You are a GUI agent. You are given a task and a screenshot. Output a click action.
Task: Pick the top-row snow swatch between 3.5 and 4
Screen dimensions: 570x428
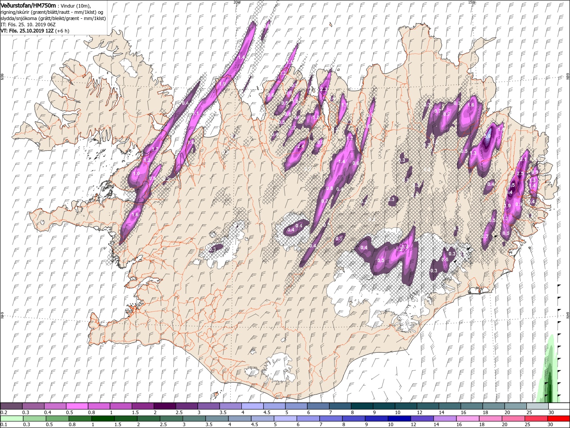tap(230, 406)
